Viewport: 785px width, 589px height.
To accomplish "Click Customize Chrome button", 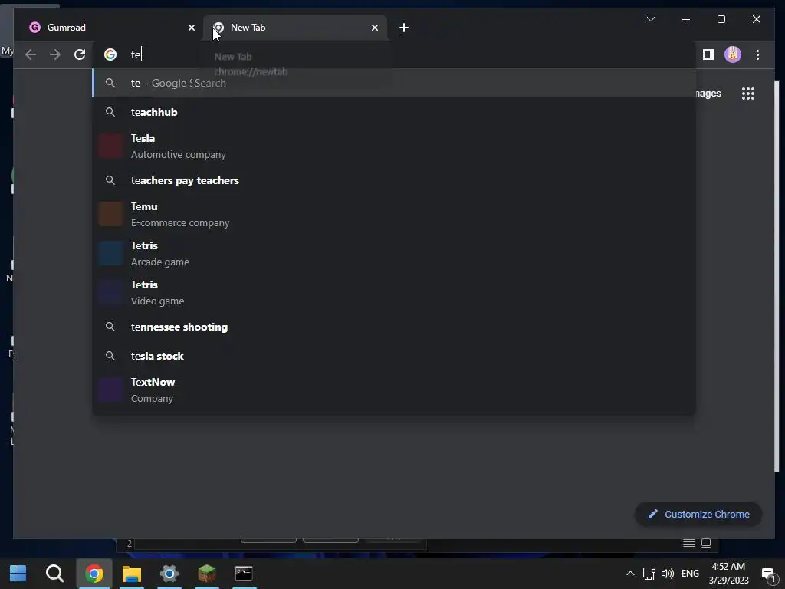I will pos(698,515).
